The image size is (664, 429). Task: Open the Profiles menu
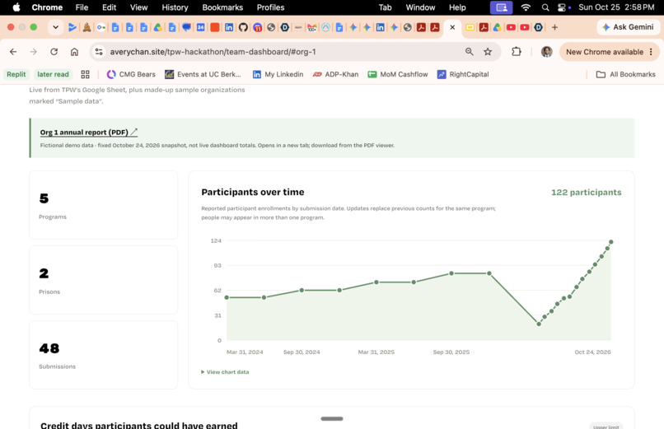click(270, 7)
